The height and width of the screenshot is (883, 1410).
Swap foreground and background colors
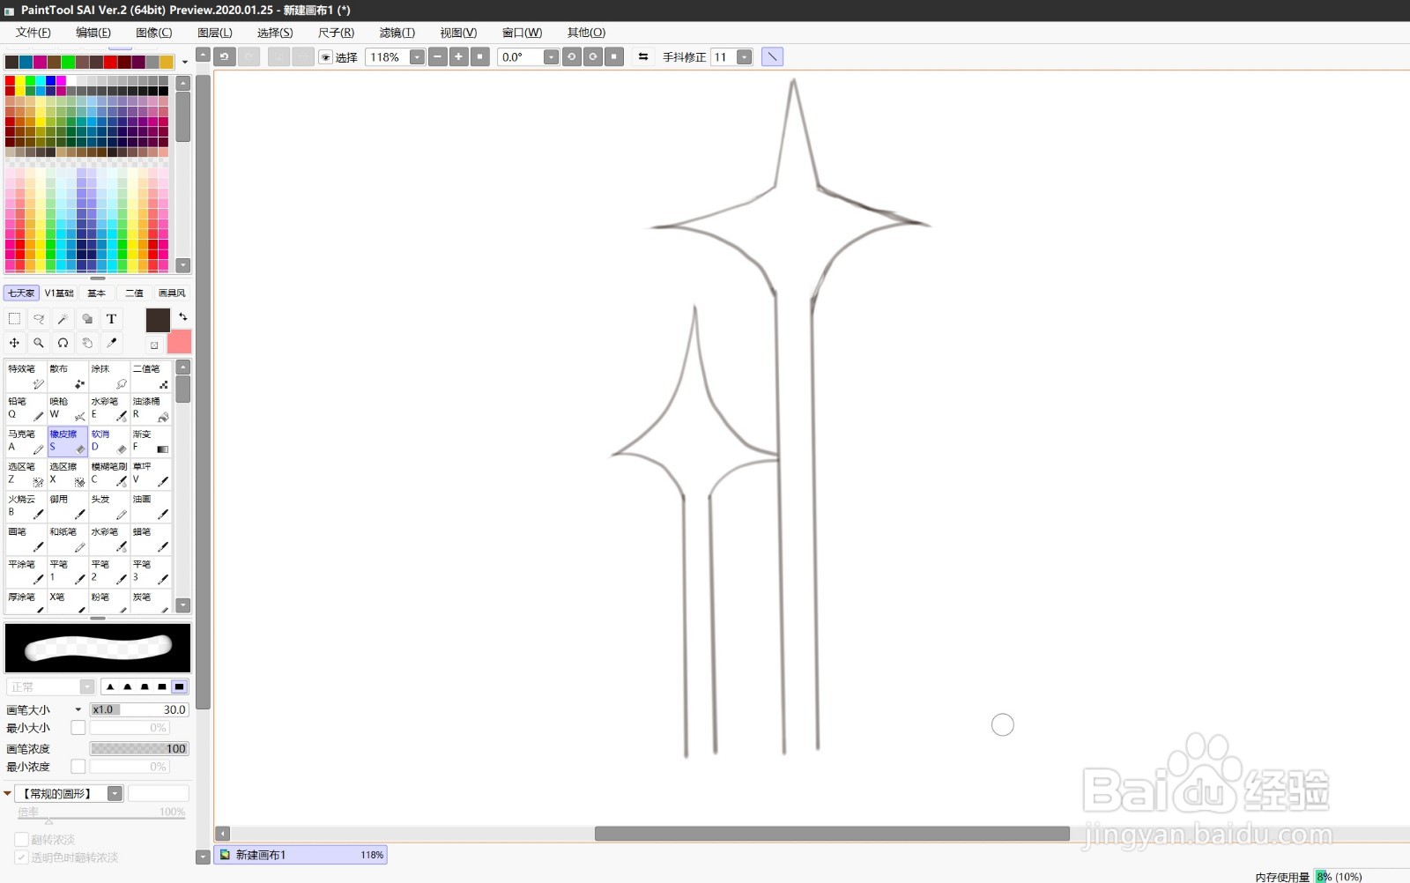[x=183, y=316]
